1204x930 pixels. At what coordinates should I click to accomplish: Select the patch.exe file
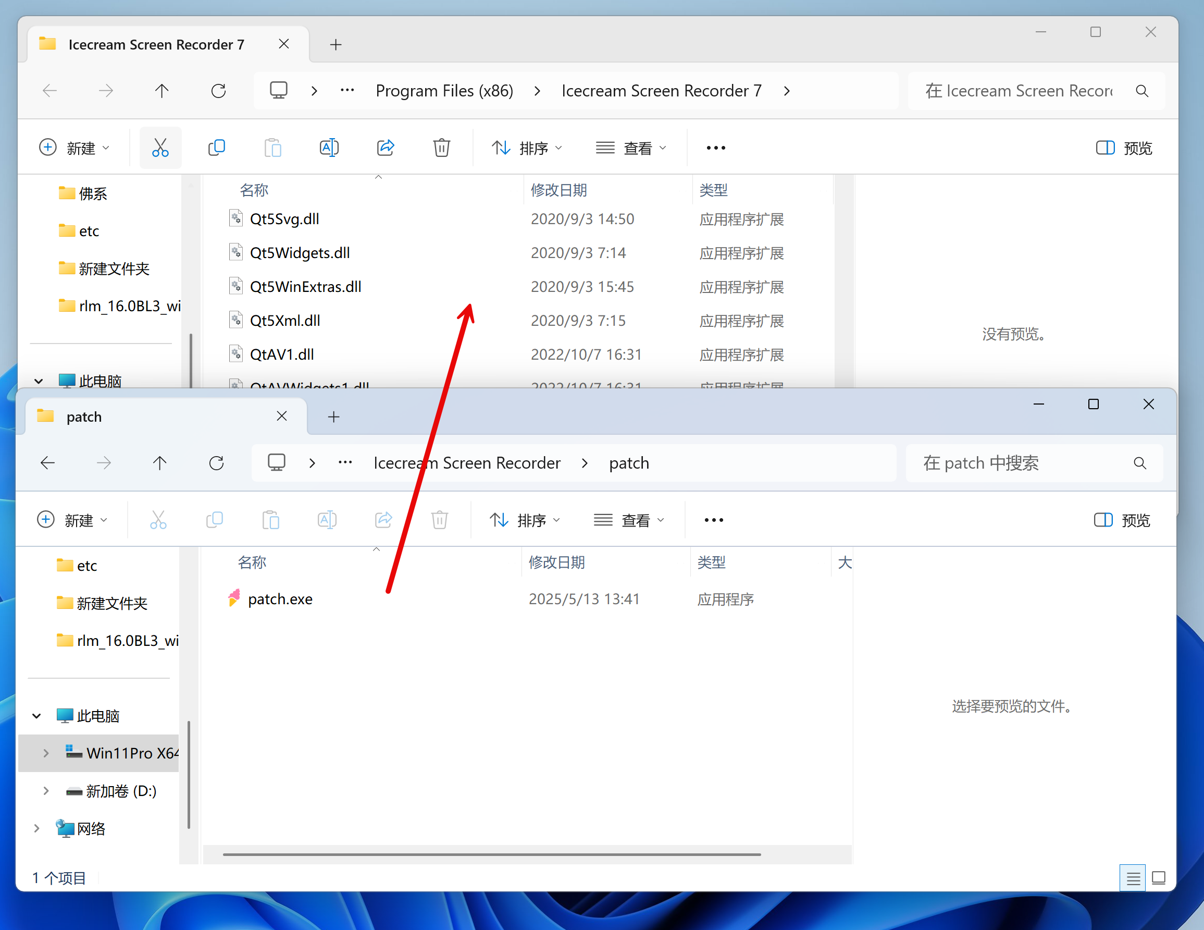point(280,599)
